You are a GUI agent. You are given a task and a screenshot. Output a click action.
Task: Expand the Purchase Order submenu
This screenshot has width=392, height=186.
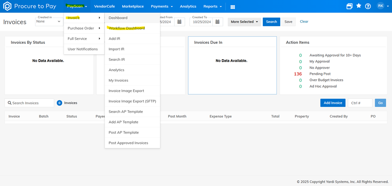click(x=84, y=28)
